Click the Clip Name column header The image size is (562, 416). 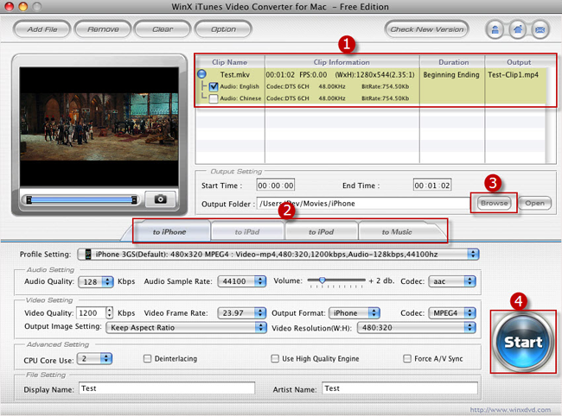230,62
